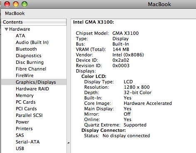Click the MacBook label below the title bar
Viewport: 196px width, 153px height.
click(x=15, y=13)
